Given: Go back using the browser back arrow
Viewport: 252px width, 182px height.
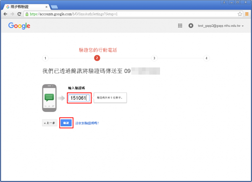Looking at the screenshot, I should click(5, 14).
